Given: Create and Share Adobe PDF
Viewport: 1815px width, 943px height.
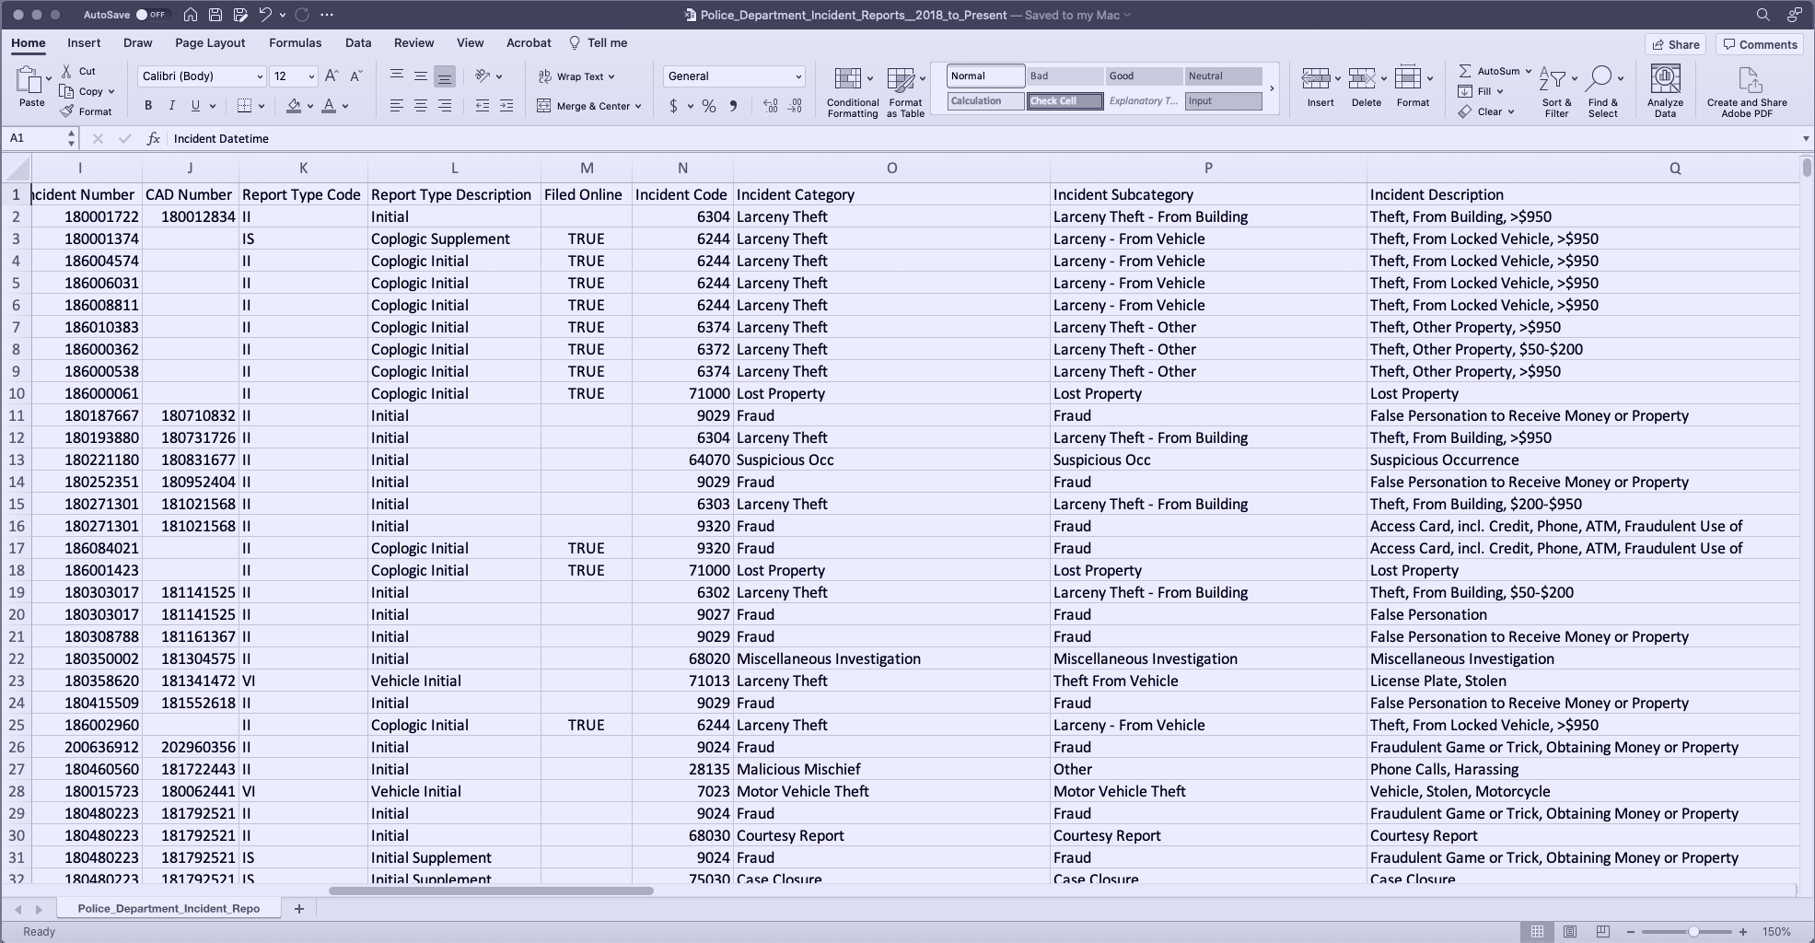Looking at the screenshot, I should 1746,90.
